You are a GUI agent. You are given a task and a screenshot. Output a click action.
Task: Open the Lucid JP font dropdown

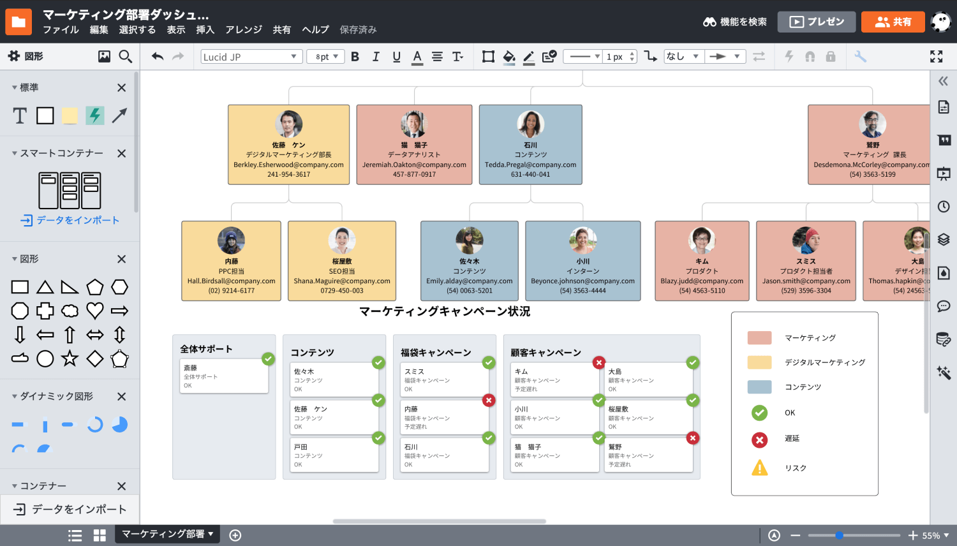pyautogui.click(x=251, y=57)
